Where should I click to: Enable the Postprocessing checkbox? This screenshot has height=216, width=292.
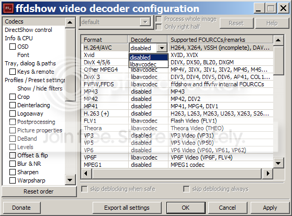click(x=13, y=122)
